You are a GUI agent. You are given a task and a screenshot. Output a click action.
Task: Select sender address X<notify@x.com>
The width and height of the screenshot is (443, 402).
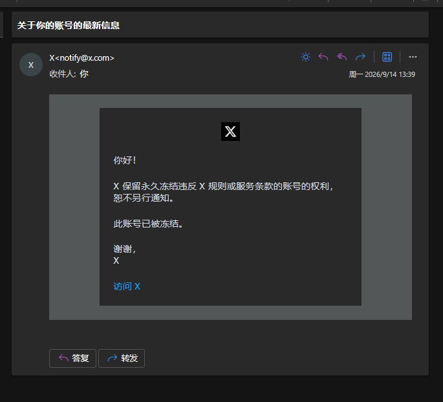[81, 58]
